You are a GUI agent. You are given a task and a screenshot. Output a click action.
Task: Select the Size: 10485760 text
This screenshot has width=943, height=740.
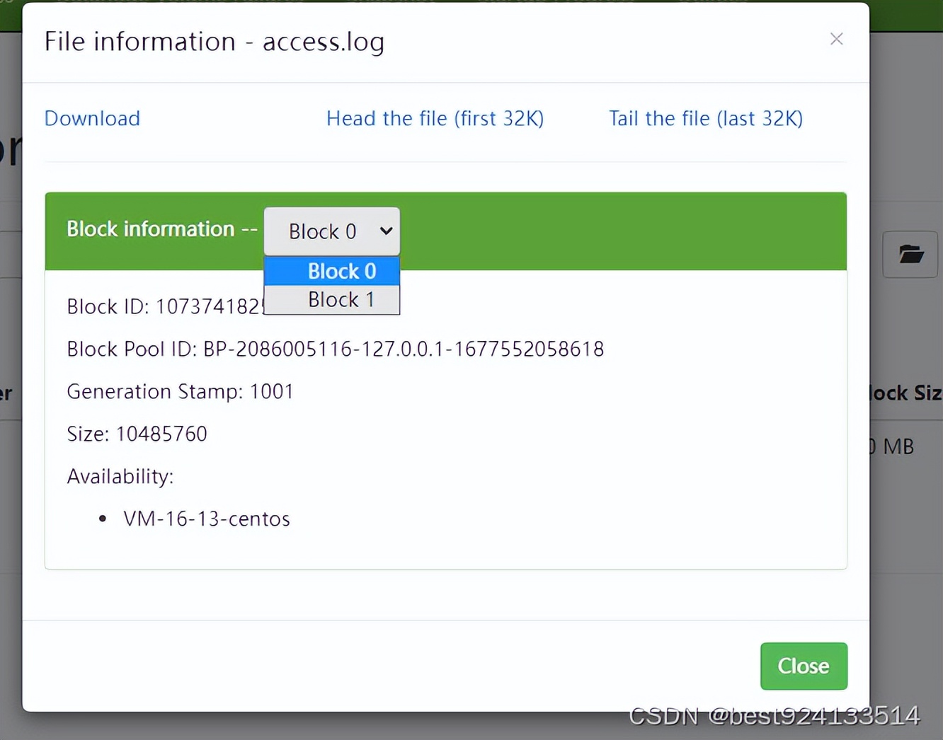tap(137, 434)
